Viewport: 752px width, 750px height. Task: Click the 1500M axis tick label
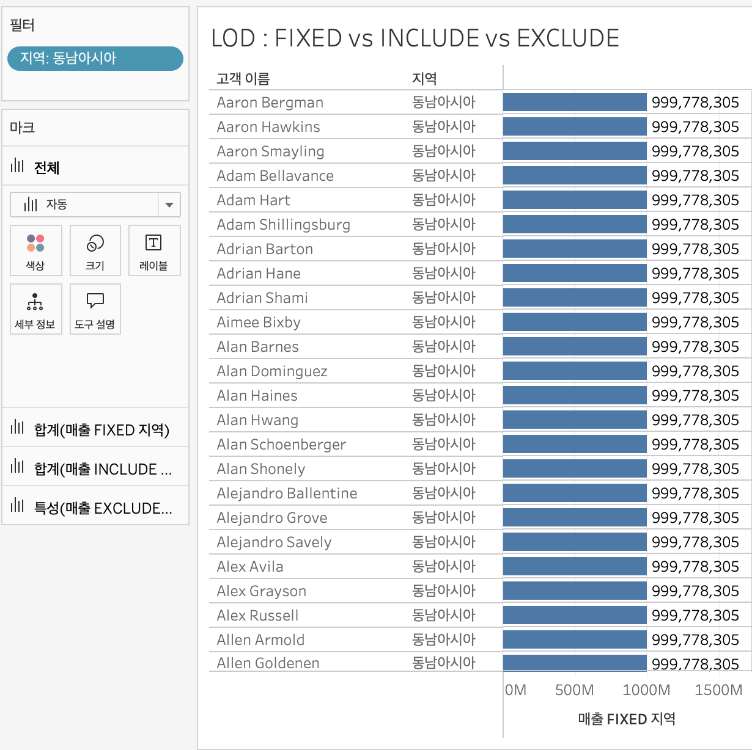coord(718,690)
